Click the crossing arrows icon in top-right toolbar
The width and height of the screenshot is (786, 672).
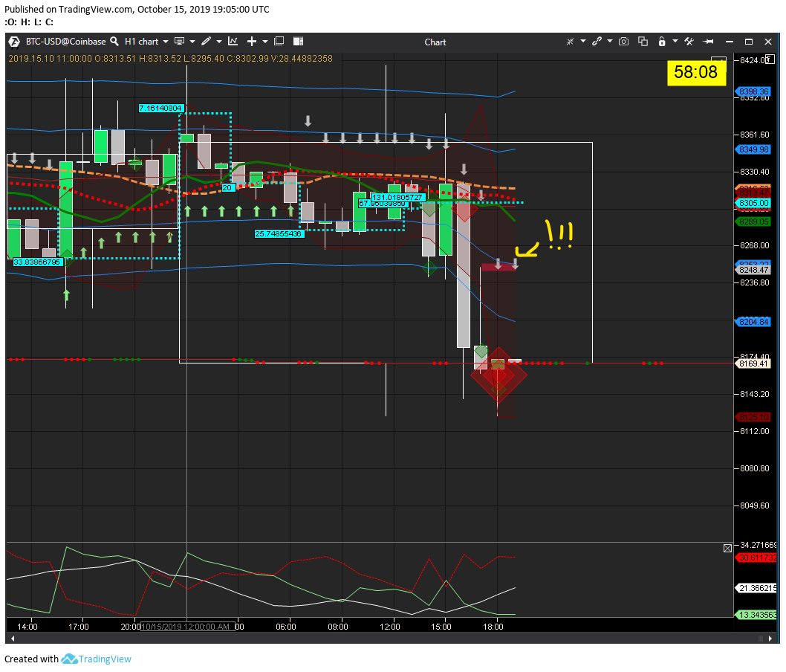(570, 42)
